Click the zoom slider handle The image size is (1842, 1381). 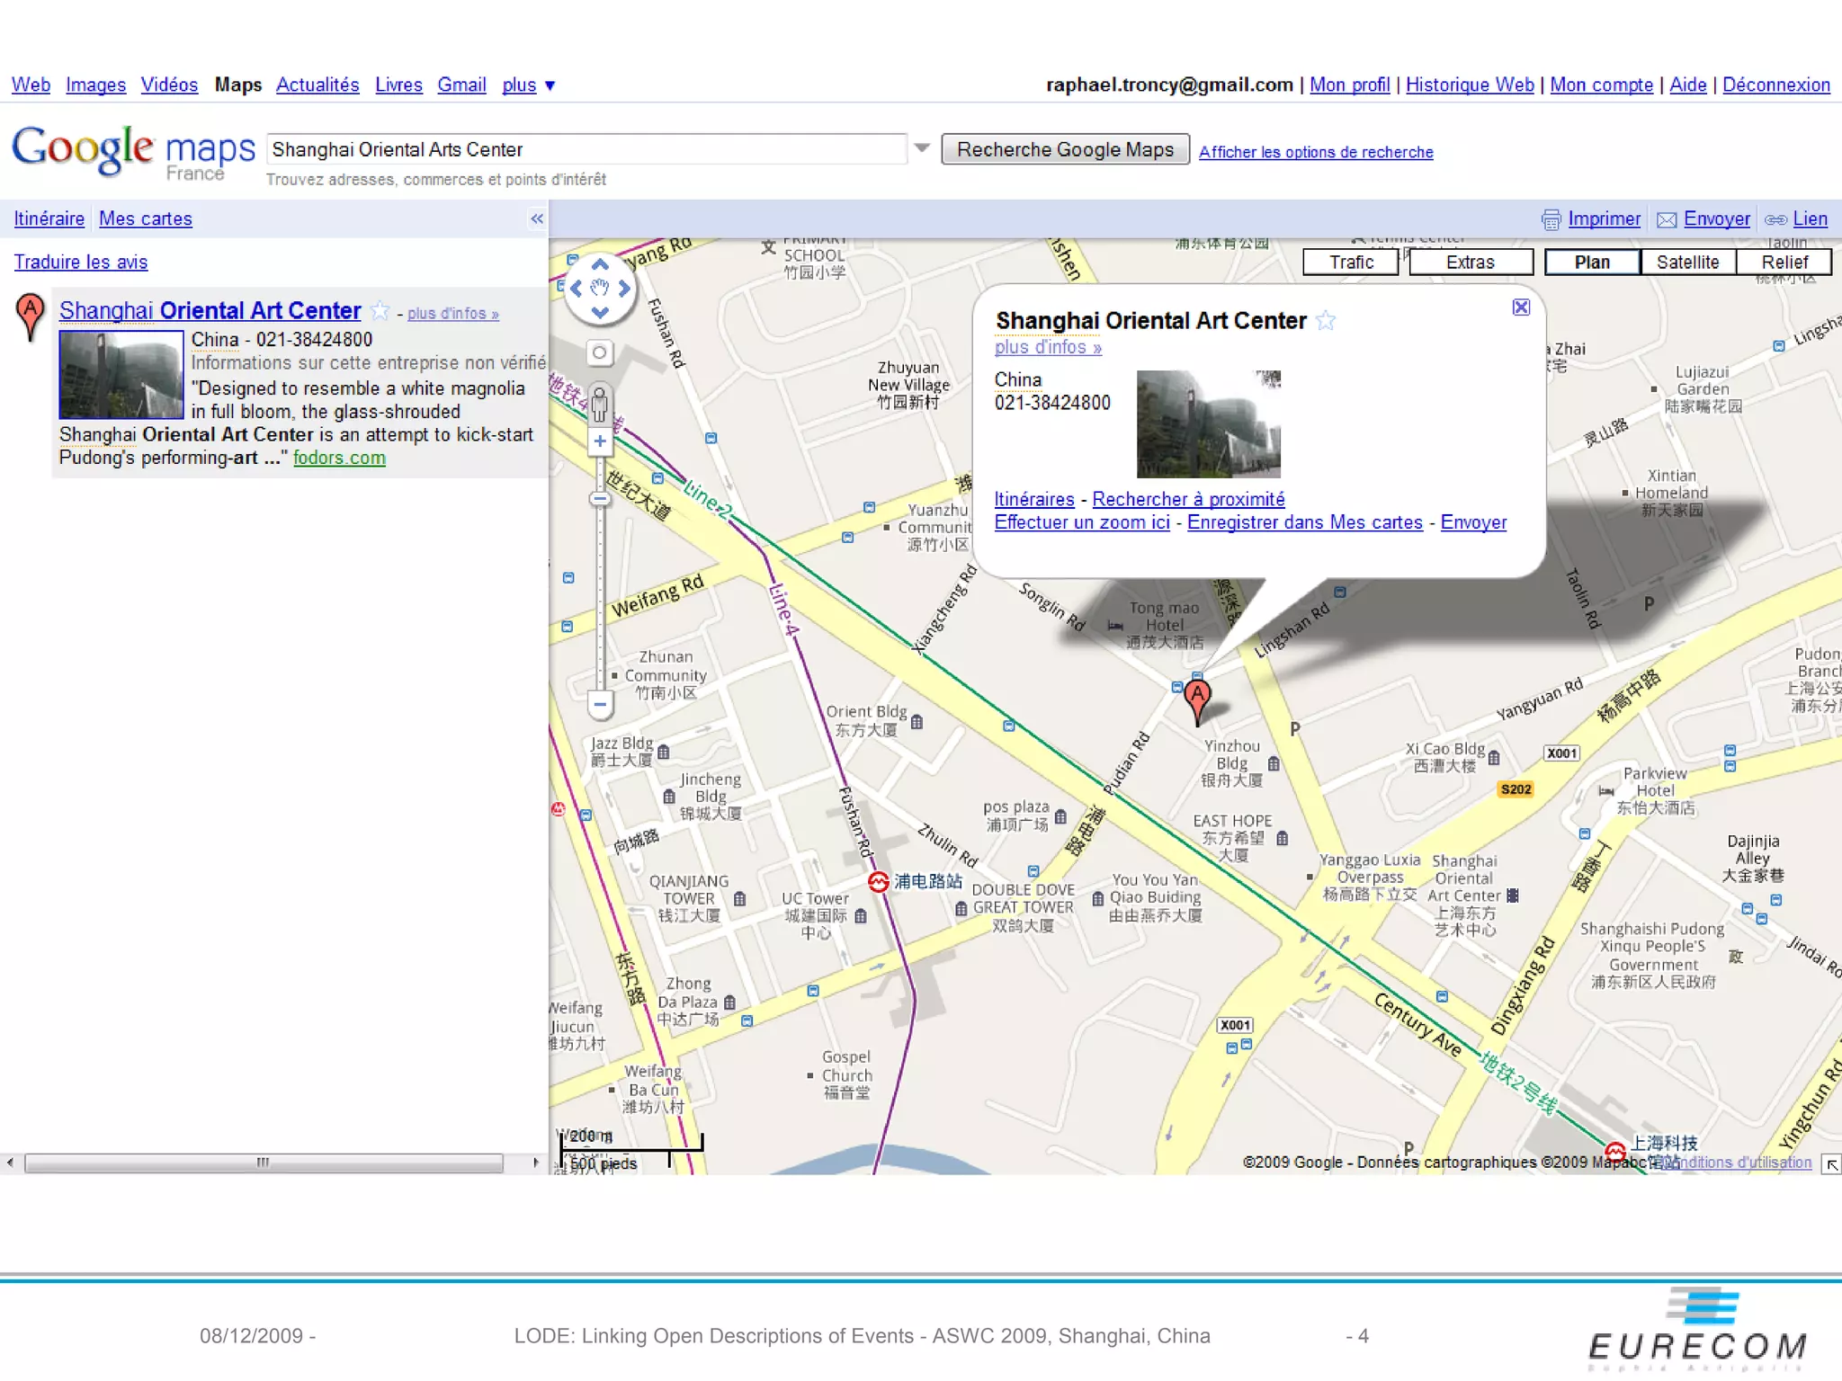click(x=600, y=499)
